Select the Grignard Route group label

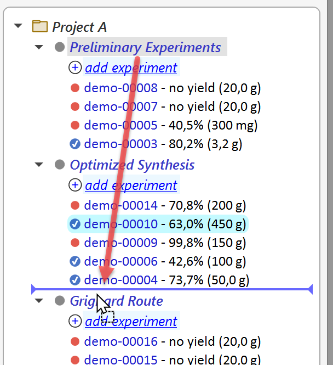tap(116, 301)
